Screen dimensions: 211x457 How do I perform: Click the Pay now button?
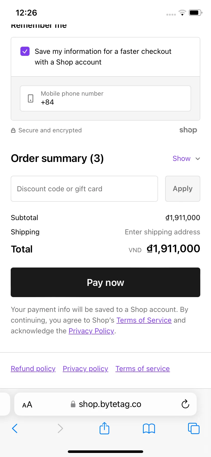click(x=106, y=282)
